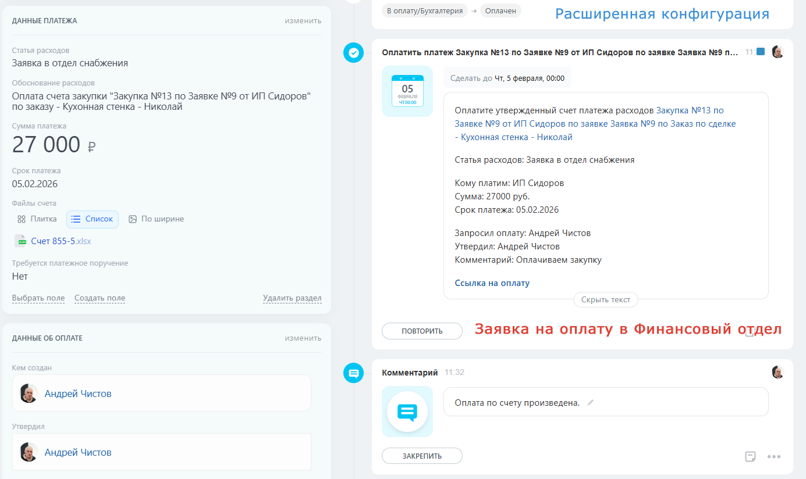Click the Оплачен stage badge

click(x=500, y=10)
